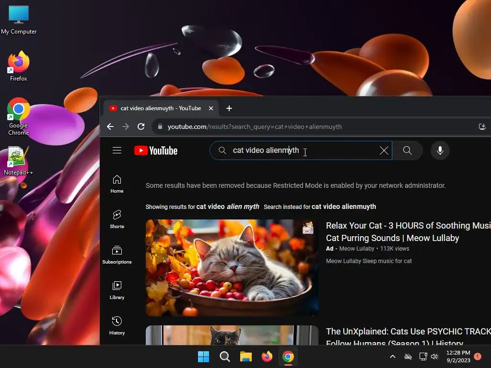This screenshot has height=368, width=491.
Task: Reload the page in Chrome
Action: tap(141, 126)
